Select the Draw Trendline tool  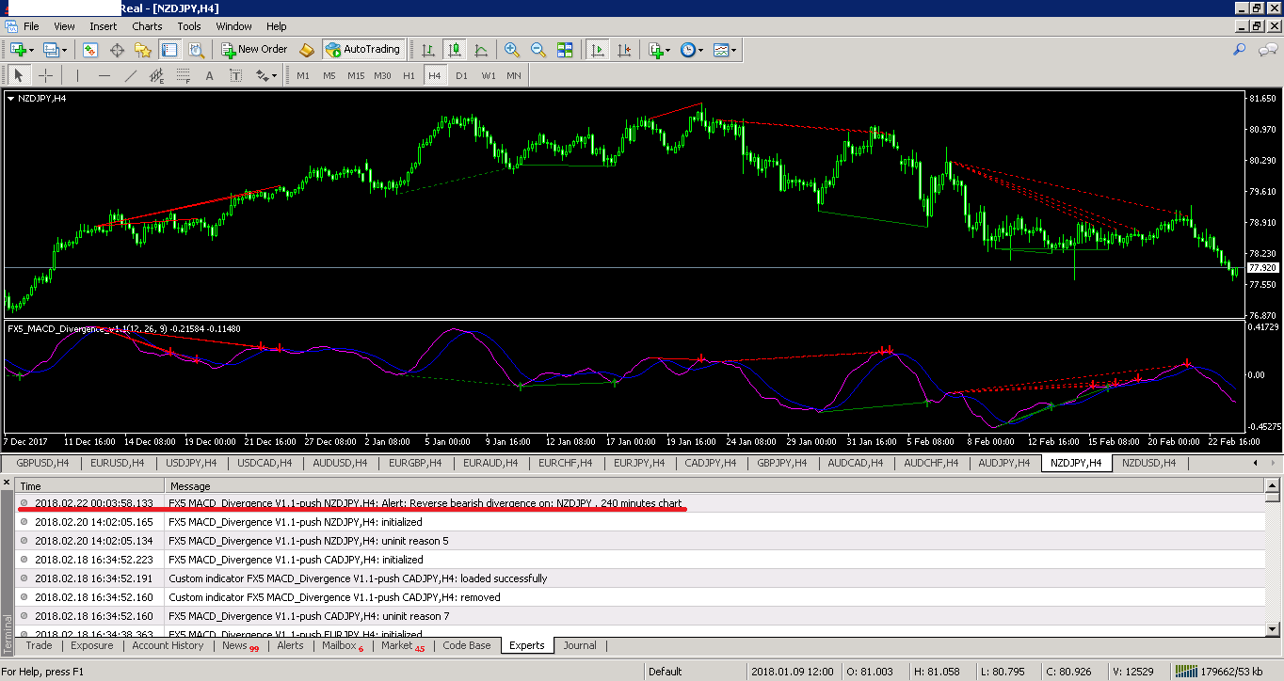[131, 75]
